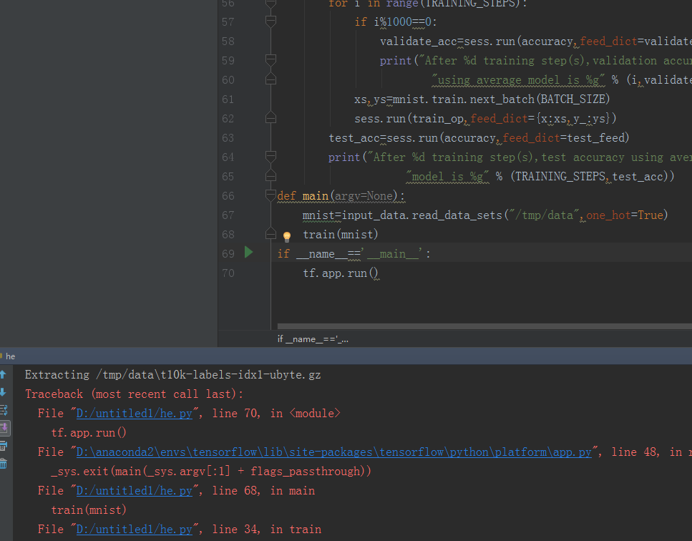
Task: Clear console output with the trash icon
Action: point(4,463)
